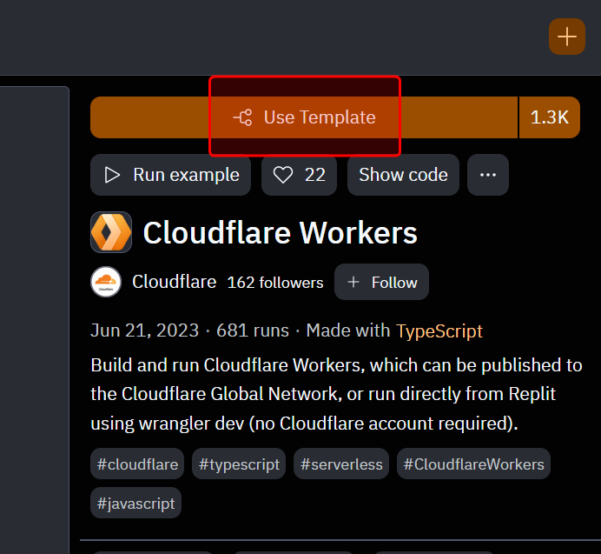
Task: Click the Cloudflare Workers title heading
Action: pos(280,233)
